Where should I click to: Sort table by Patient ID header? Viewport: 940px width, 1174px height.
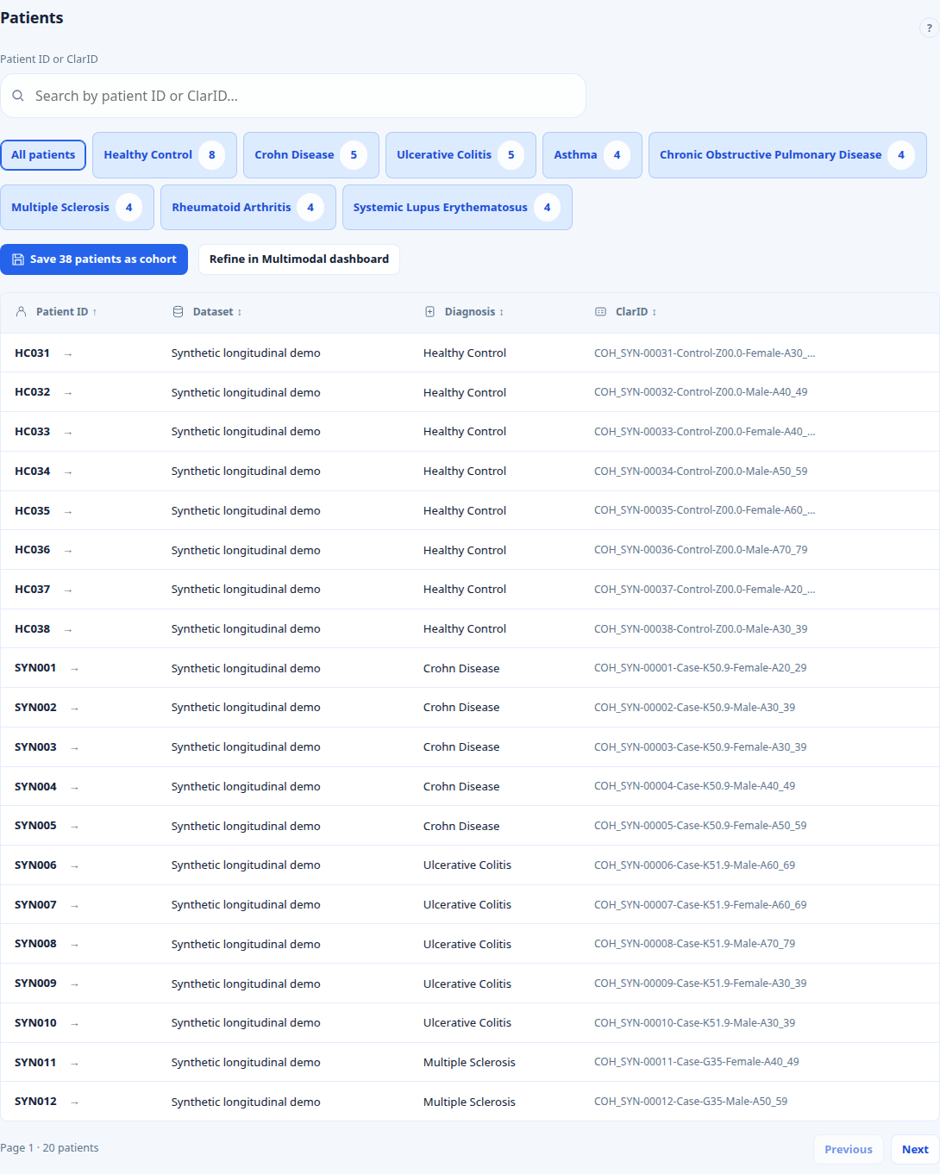click(x=66, y=312)
